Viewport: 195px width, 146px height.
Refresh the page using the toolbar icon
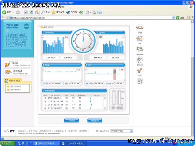[31, 12]
